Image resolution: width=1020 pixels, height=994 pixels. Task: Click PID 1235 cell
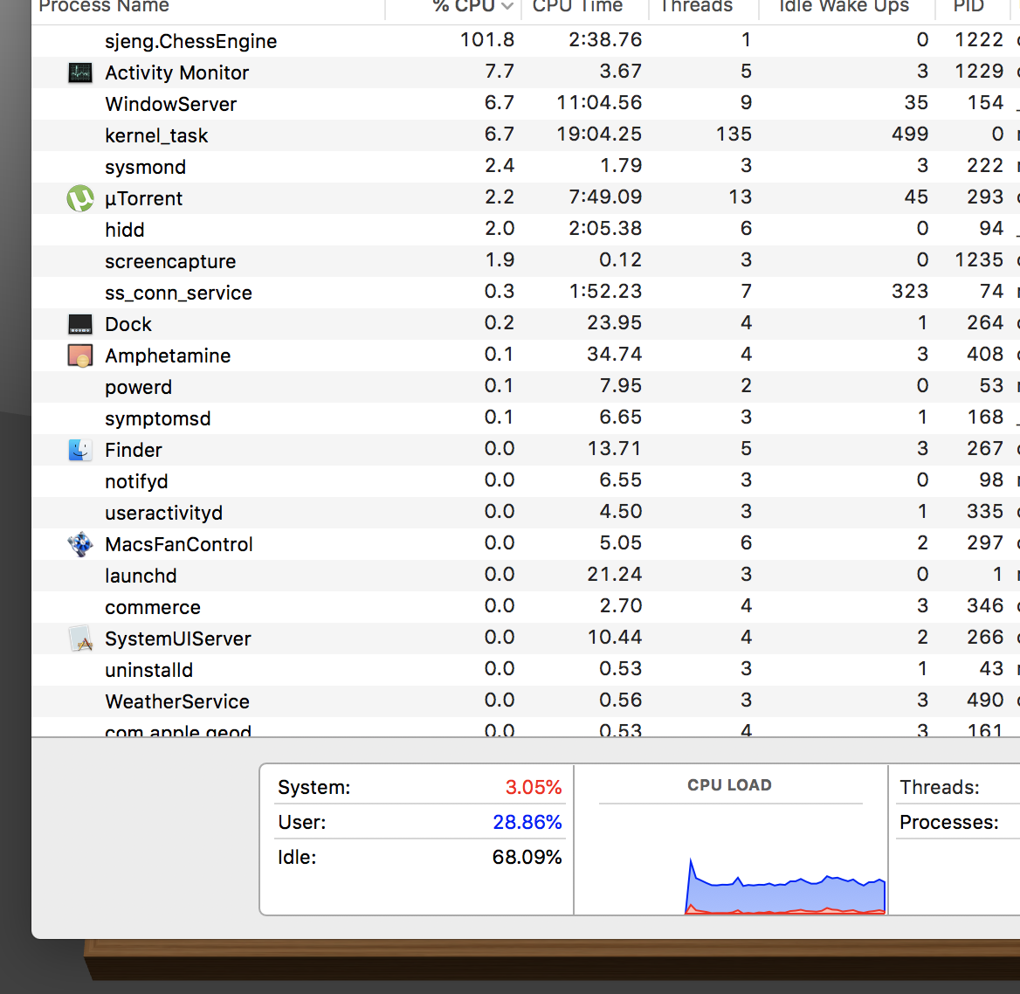979,259
